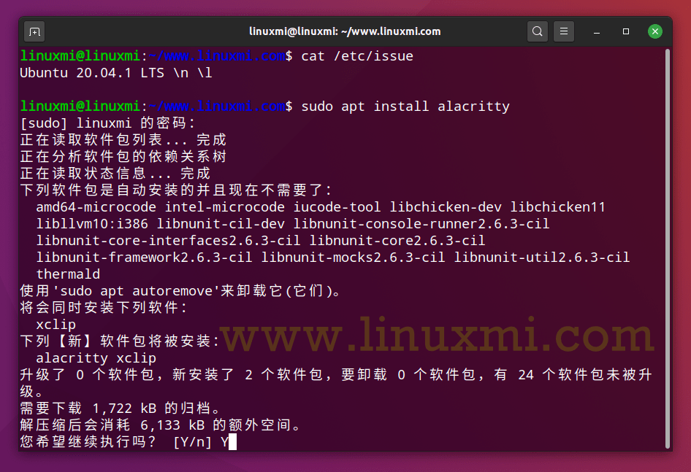691x472 pixels.
Task: Click the 'sudo apt autoremove' hint line
Action: click(x=180, y=290)
